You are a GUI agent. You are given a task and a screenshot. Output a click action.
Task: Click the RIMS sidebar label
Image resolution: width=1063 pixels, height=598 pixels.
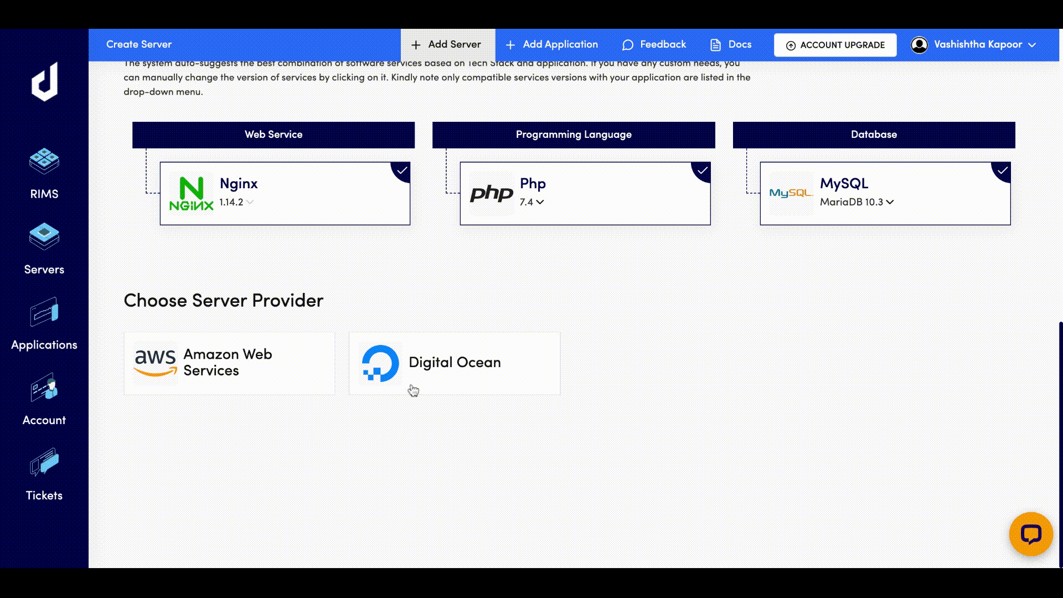click(x=44, y=194)
